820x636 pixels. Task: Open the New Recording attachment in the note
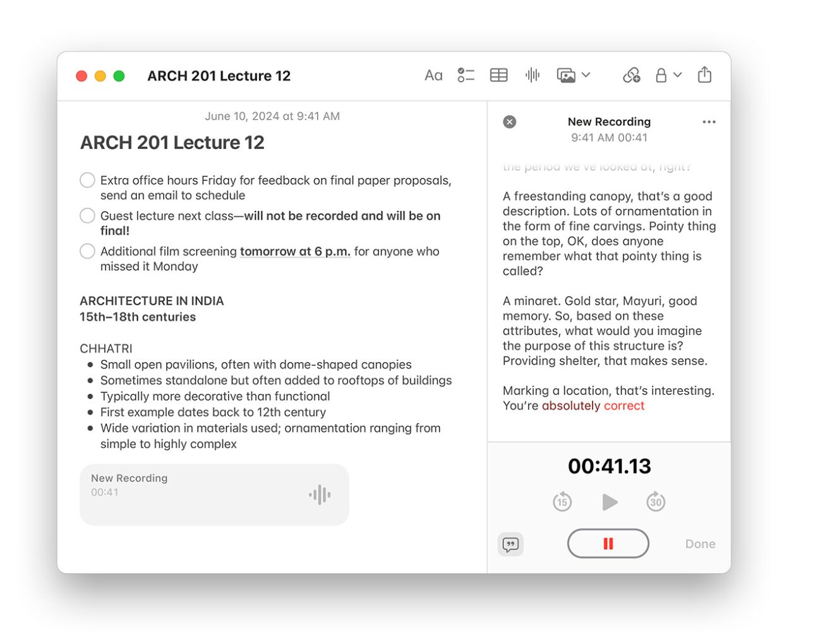(214, 495)
